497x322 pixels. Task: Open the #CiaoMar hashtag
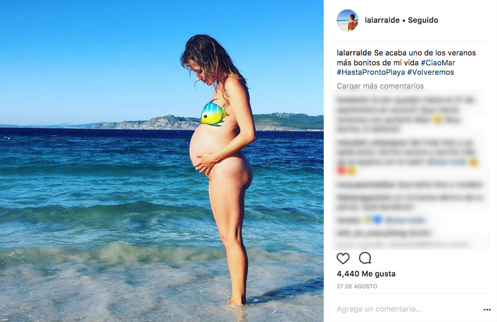[x=438, y=62]
